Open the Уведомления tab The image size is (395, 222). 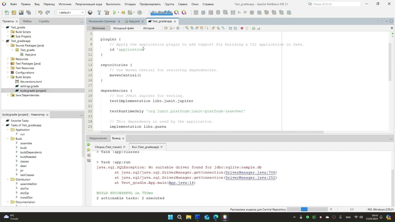pos(98,138)
